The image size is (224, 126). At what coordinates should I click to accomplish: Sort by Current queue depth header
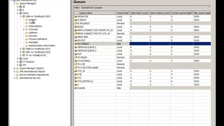pos(181,13)
